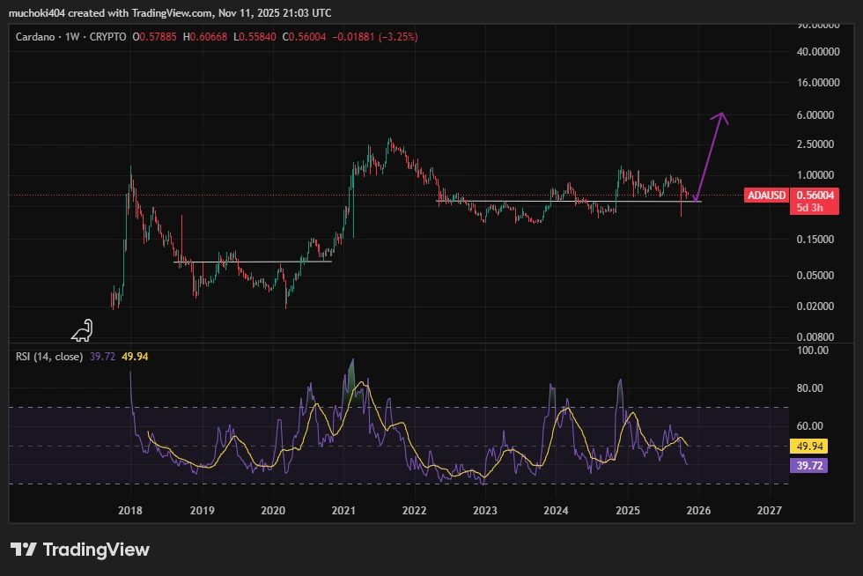Click the ADAUSD ticker tag on price axis
The image size is (863, 576).
(x=765, y=193)
